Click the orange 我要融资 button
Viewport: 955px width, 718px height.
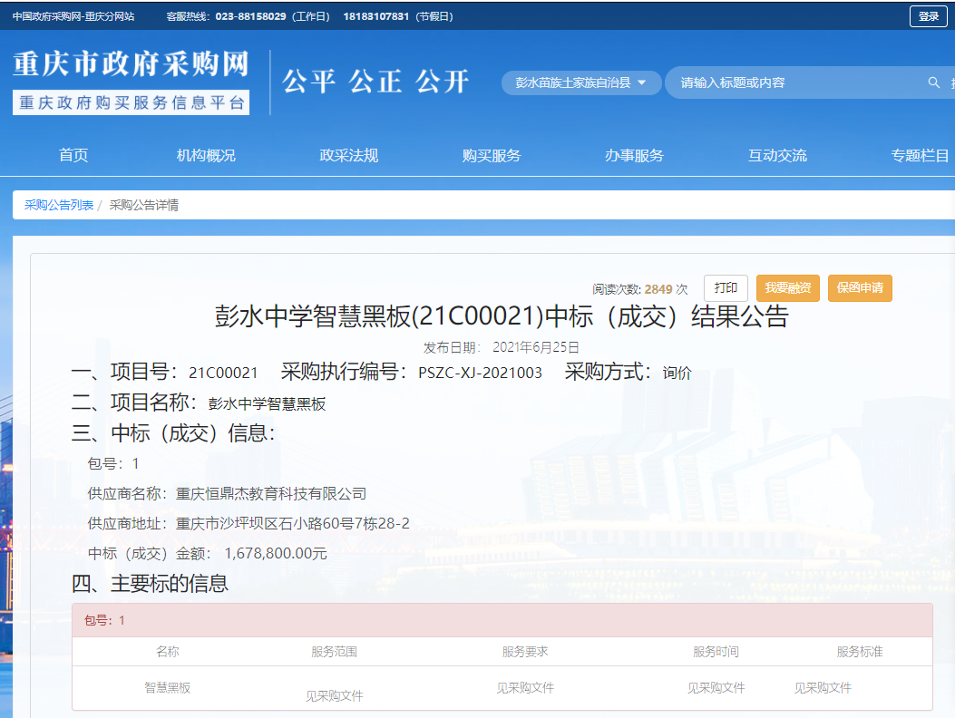[788, 287]
